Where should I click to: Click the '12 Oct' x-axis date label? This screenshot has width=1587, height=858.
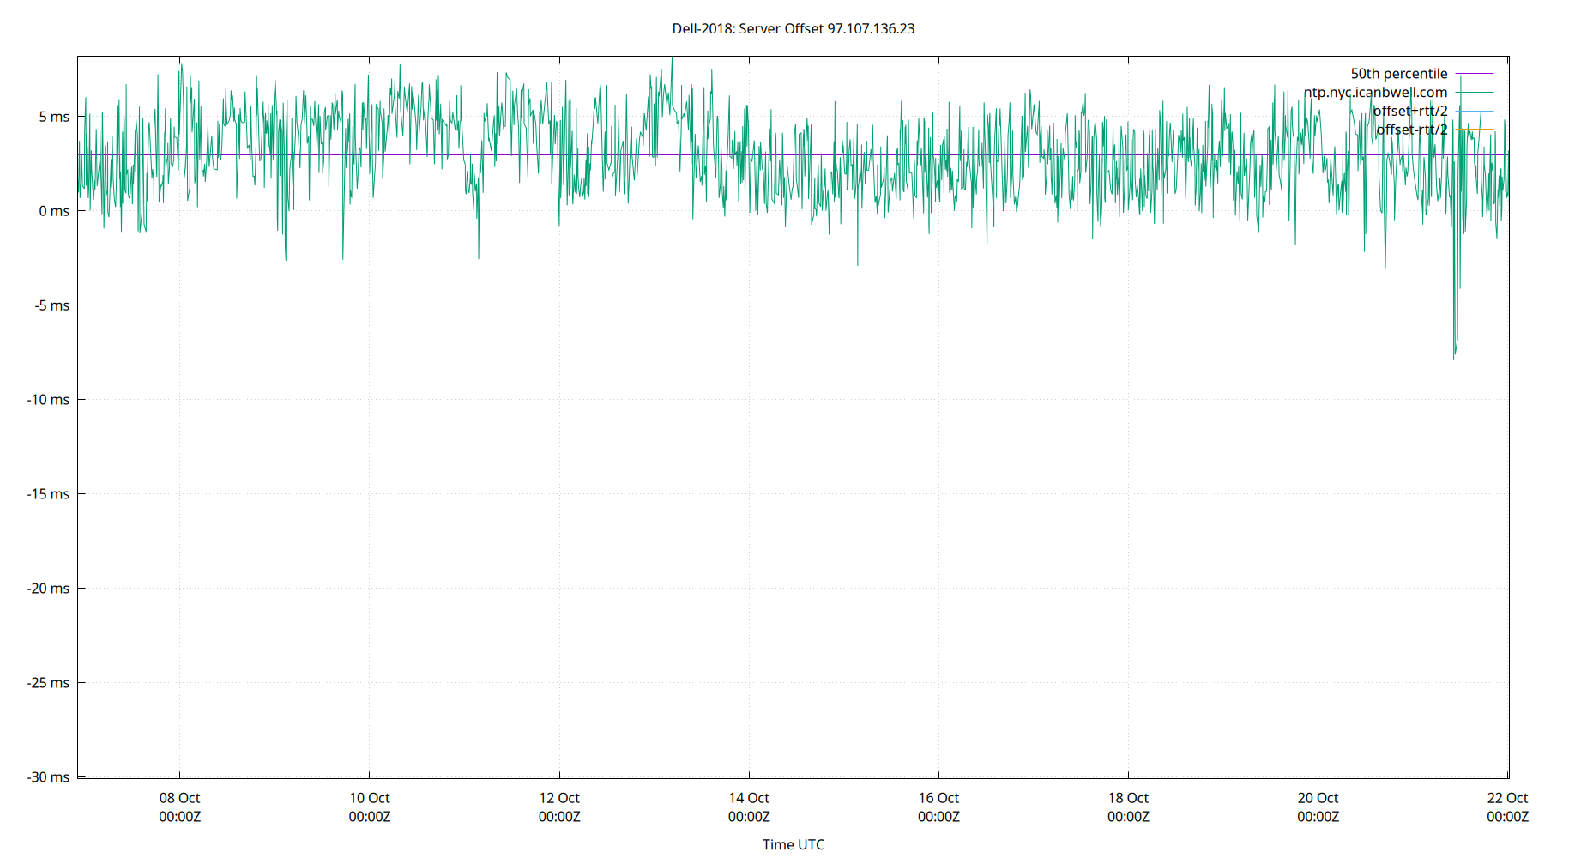[x=559, y=798]
